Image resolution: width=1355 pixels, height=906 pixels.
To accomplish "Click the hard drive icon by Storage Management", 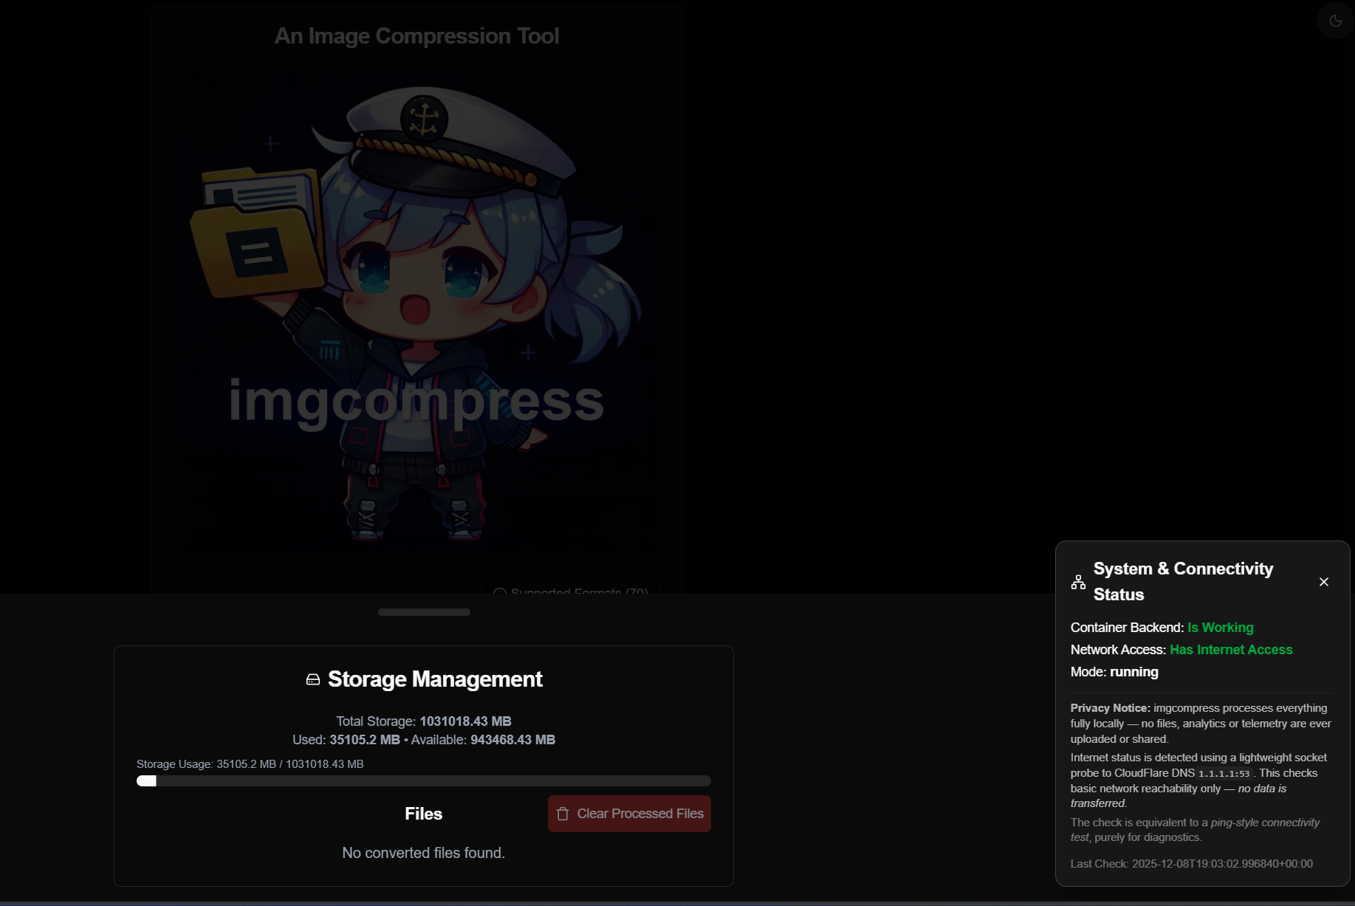I will point(313,679).
